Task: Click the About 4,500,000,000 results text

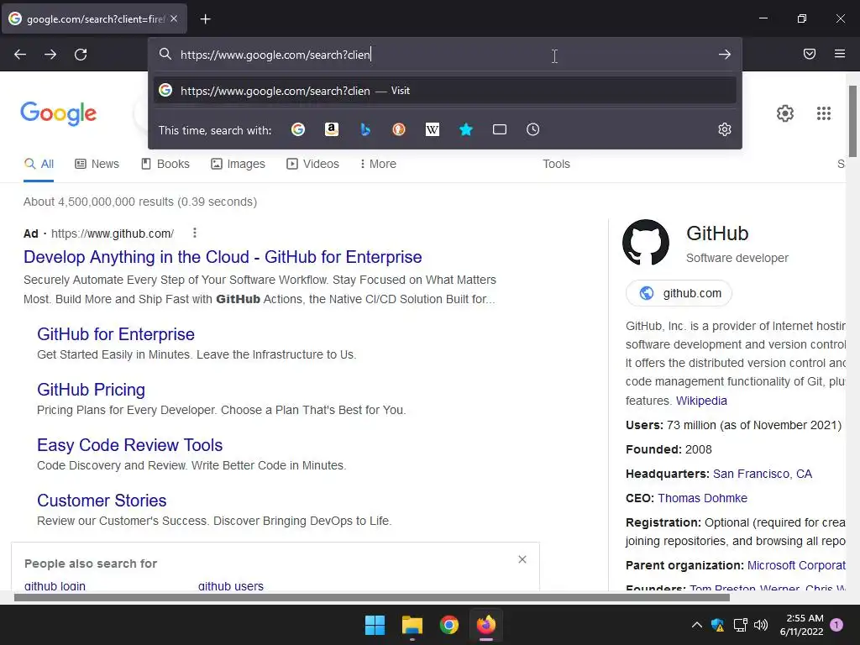Action: [x=140, y=202]
